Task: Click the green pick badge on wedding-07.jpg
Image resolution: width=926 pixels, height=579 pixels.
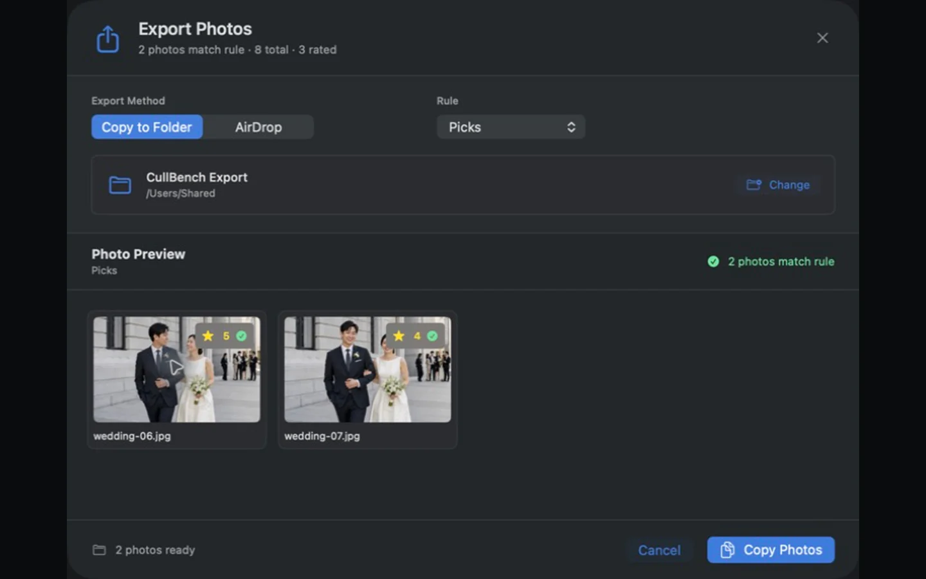Action: [x=432, y=336]
